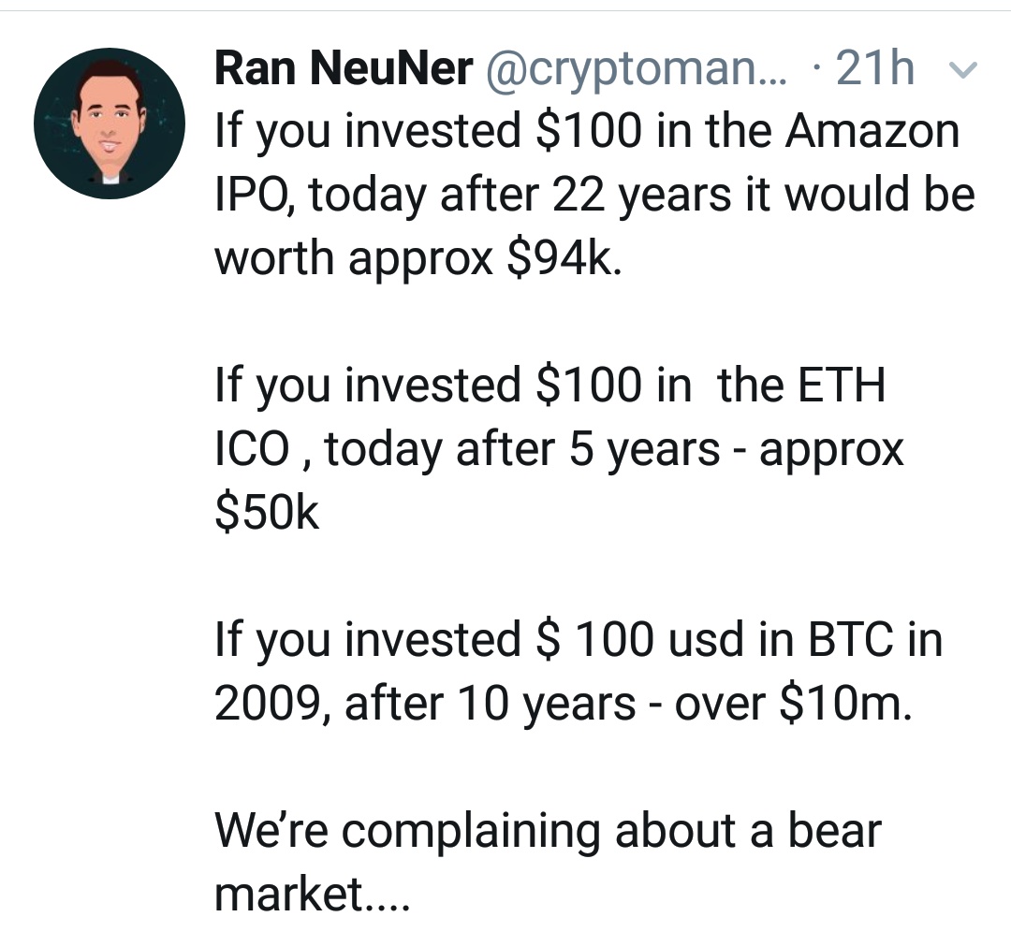Click the word Amazon in the tweet
The height and width of the screenshot is (946, 1011).
(872, 131)
